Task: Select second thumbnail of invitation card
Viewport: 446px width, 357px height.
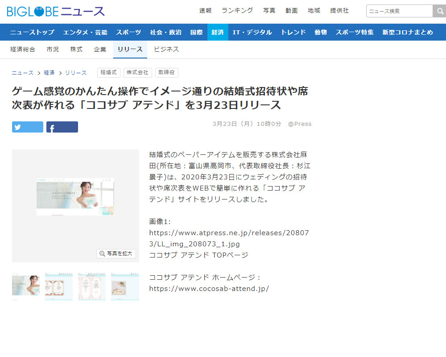Action: click(x=59, y=286)
